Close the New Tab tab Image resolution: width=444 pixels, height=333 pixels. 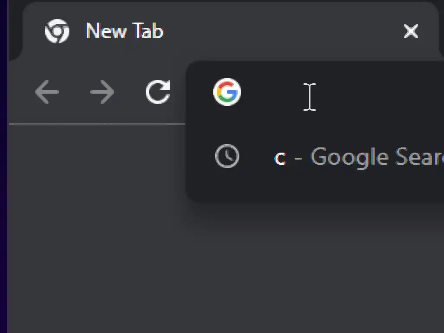pos(411,31)
